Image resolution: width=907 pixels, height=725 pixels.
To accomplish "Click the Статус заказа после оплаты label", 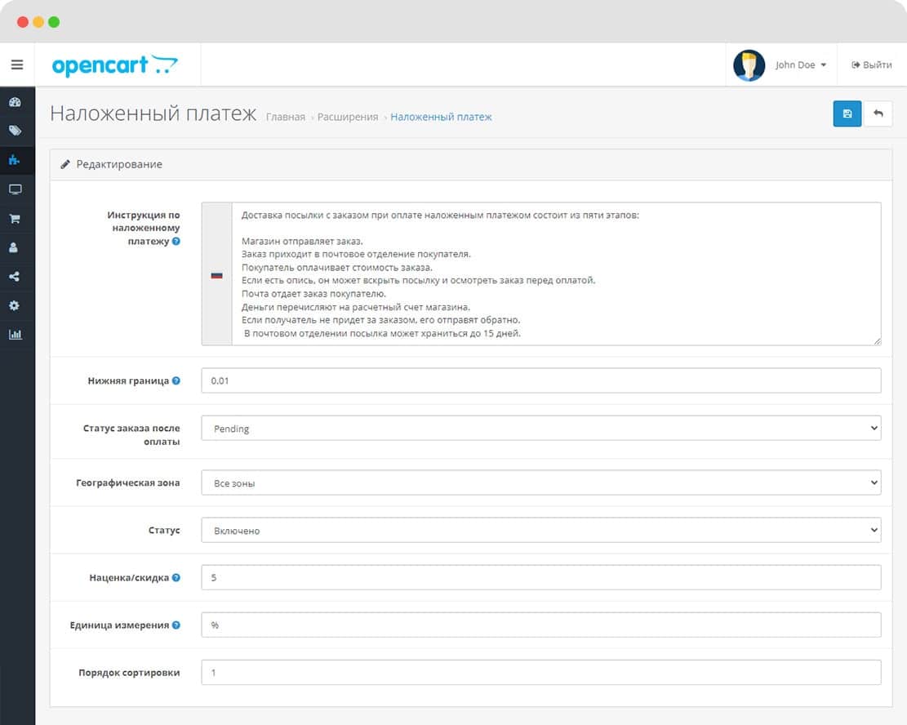I will pos(131,434).
